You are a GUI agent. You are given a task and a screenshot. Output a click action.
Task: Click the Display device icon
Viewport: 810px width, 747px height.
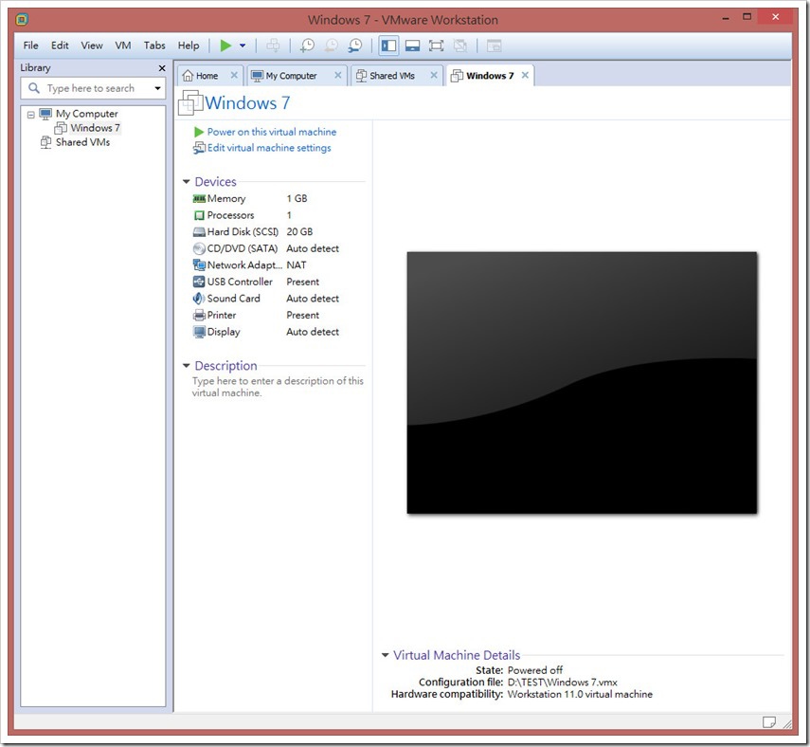click(x=199, y=332)
